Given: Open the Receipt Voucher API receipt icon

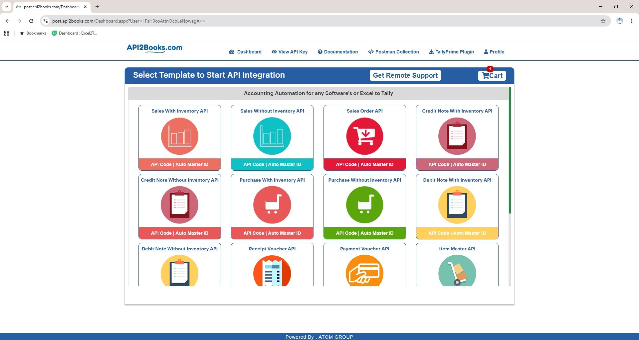Looking at the screenshot, I should [272, 271].
